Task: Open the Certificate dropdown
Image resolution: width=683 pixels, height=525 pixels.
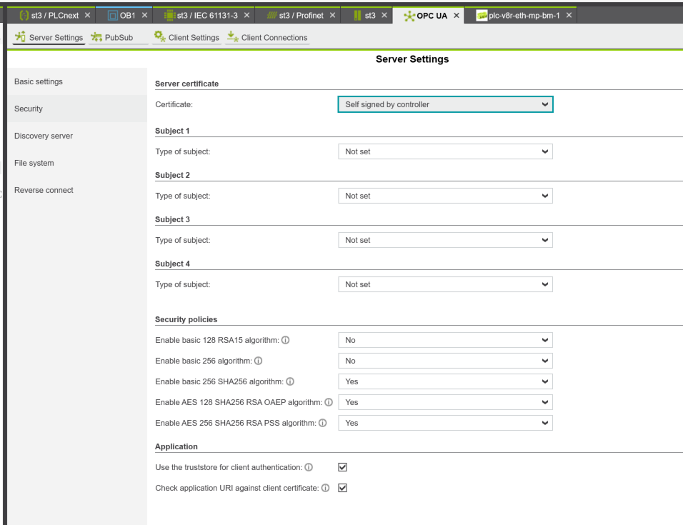Action: pyautogui.click(x=444, y=104)
